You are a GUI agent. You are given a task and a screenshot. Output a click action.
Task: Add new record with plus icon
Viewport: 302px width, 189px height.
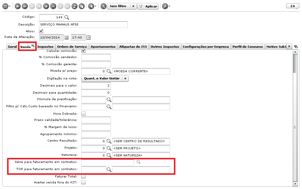[x=46, y=6]
